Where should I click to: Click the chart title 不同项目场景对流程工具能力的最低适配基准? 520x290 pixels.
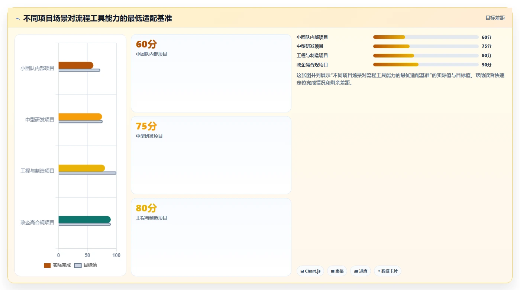pos(97,18)
